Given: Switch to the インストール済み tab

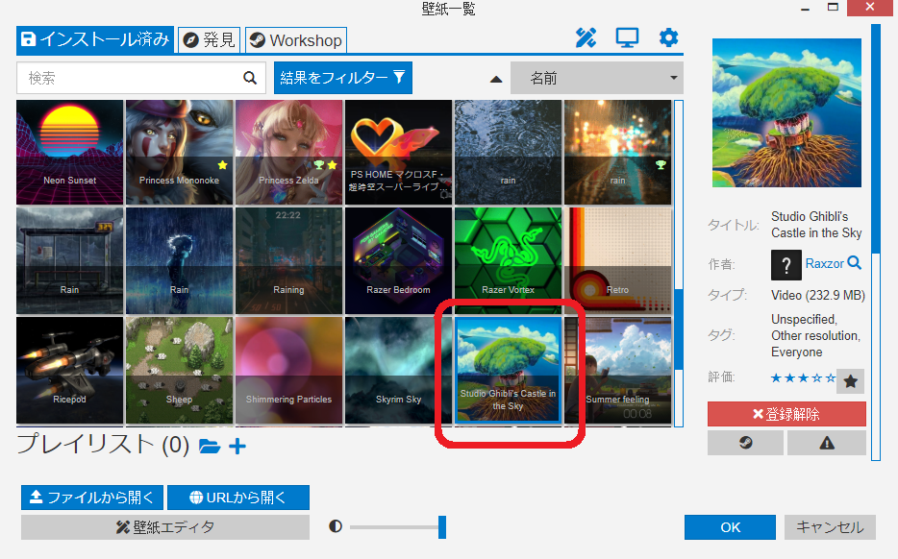Looking at the screenshot, I should [x=95, y=39].
